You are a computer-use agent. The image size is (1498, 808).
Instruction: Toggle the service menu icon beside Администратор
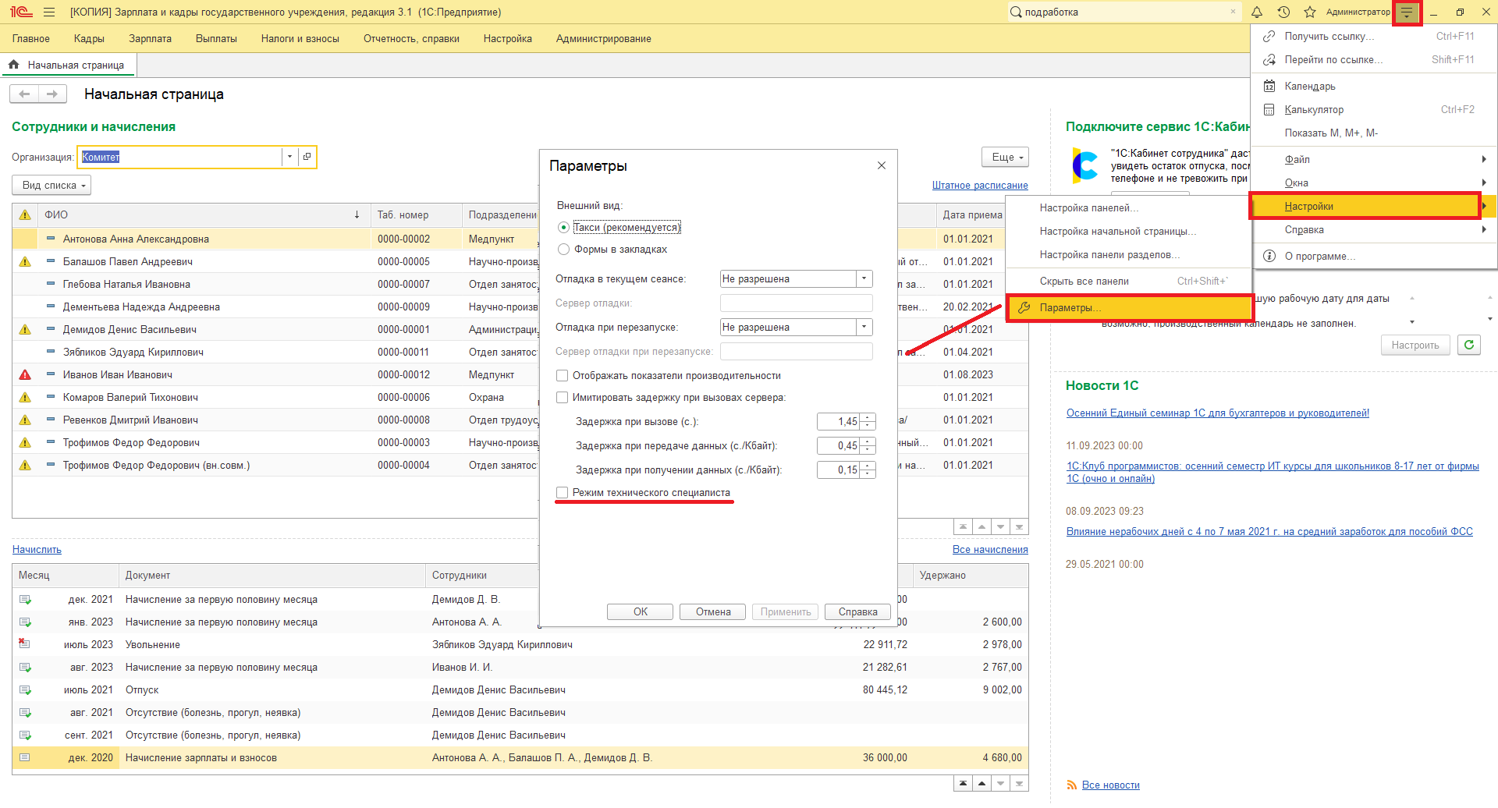[x=1407, y=12]
